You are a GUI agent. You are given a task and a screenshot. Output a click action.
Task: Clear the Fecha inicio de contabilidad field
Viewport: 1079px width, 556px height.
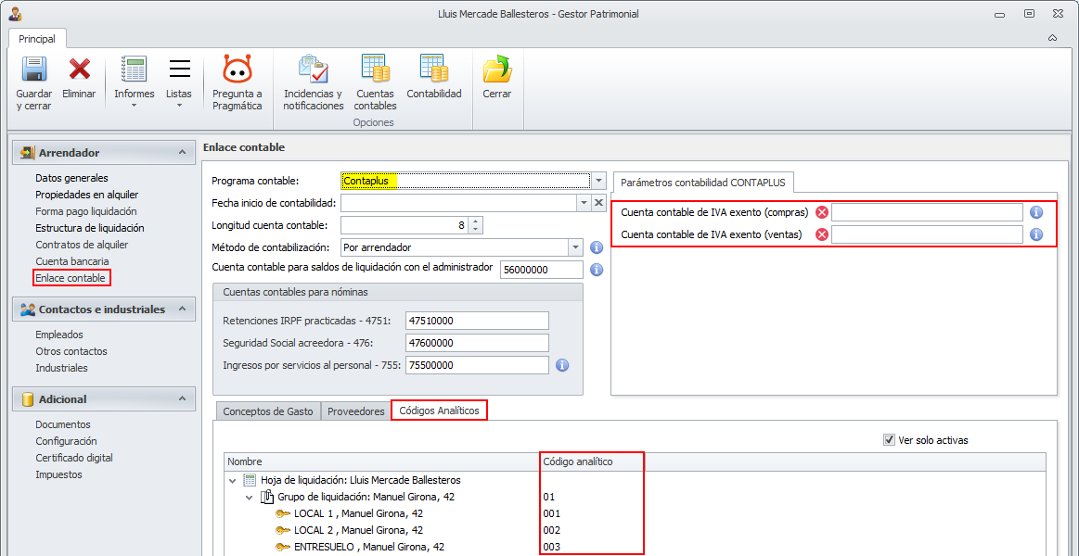598,203
